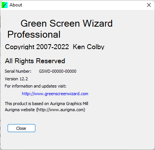
Task: Click the About window title text
Action: 16,5
